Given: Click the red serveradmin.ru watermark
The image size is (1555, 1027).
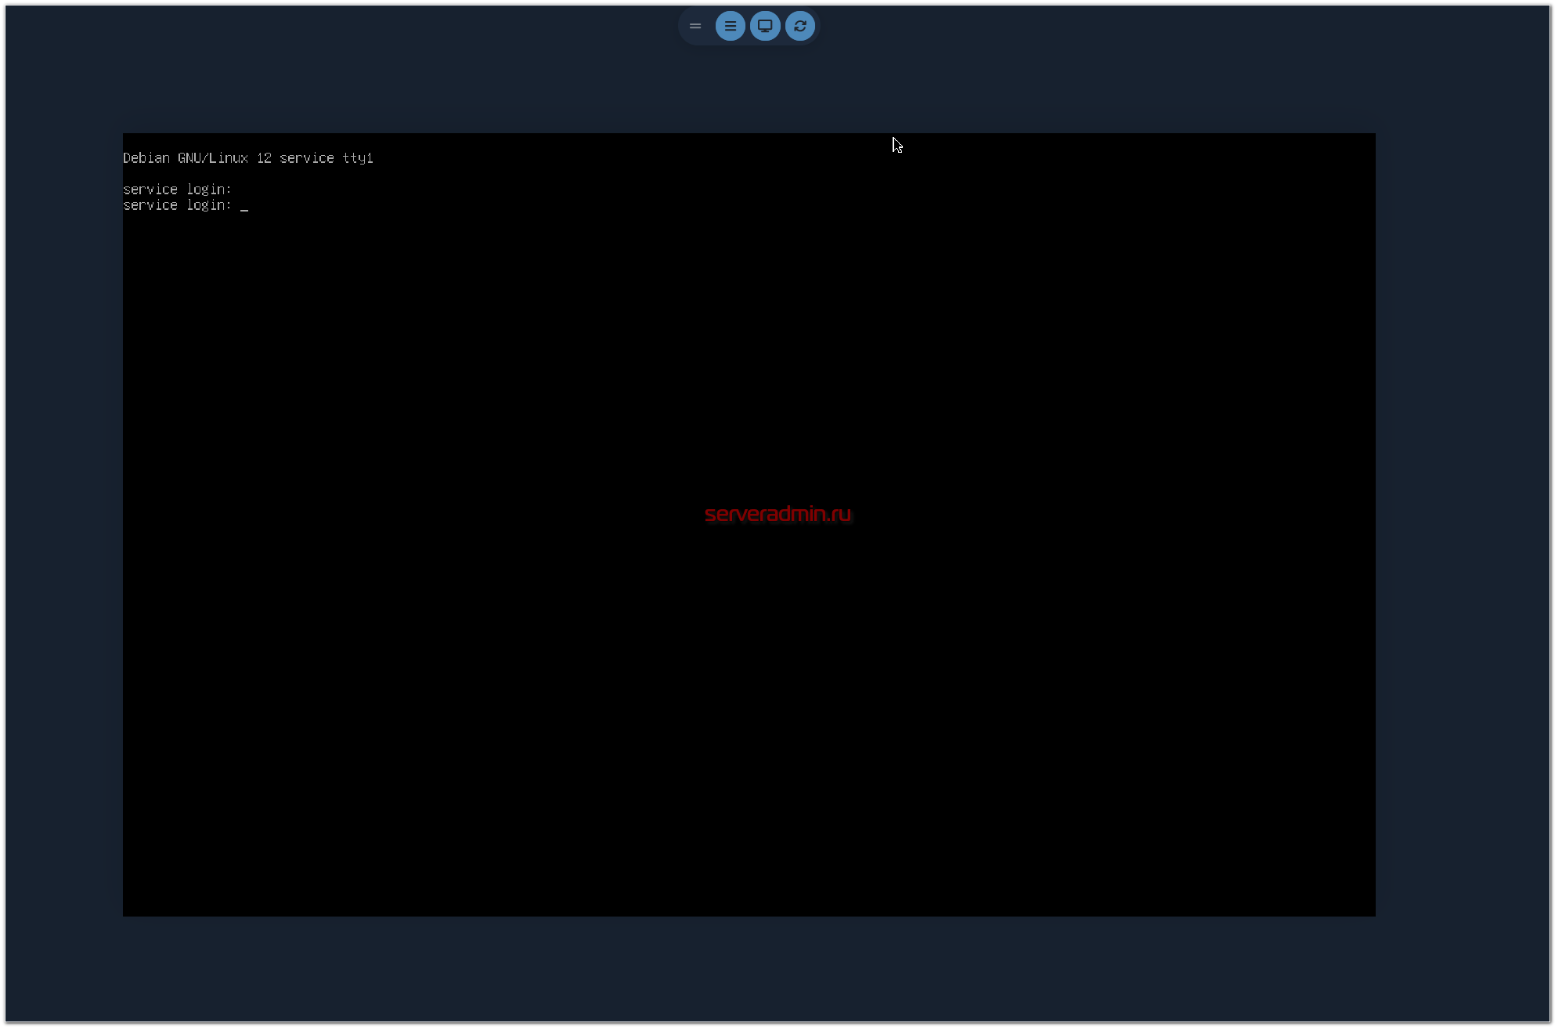Looking at the screenshot, I should pos(777,514).
